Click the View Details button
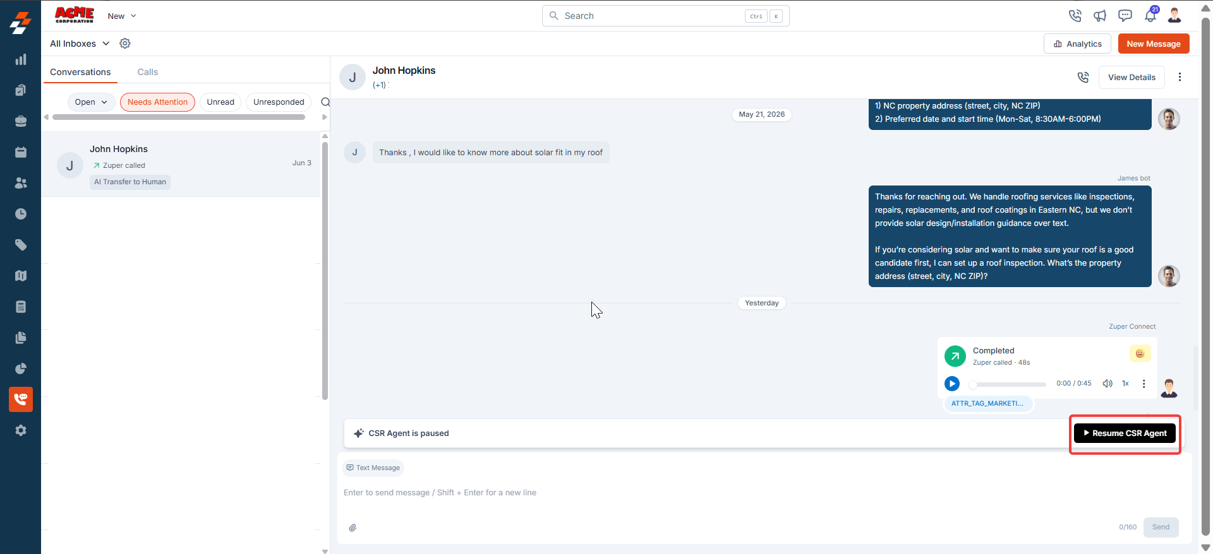 point(1132,77)
